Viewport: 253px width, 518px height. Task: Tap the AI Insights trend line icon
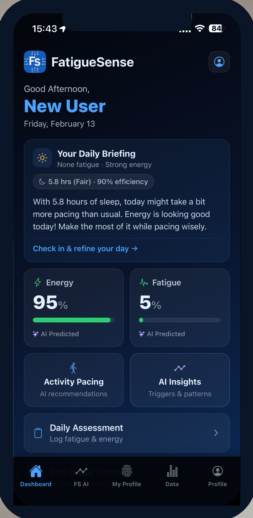tap(180, 368)
